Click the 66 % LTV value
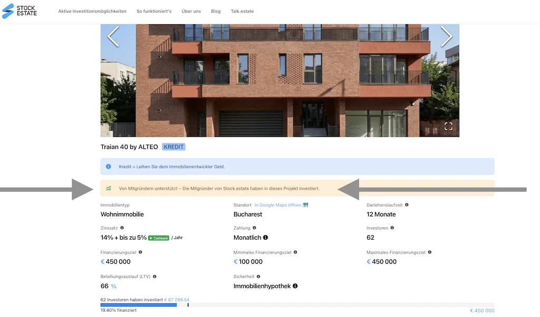 pos(109,286)
